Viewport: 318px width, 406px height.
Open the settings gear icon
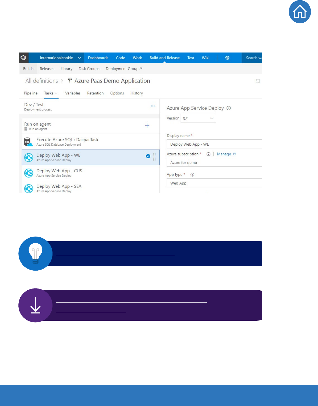coord(227,58)
